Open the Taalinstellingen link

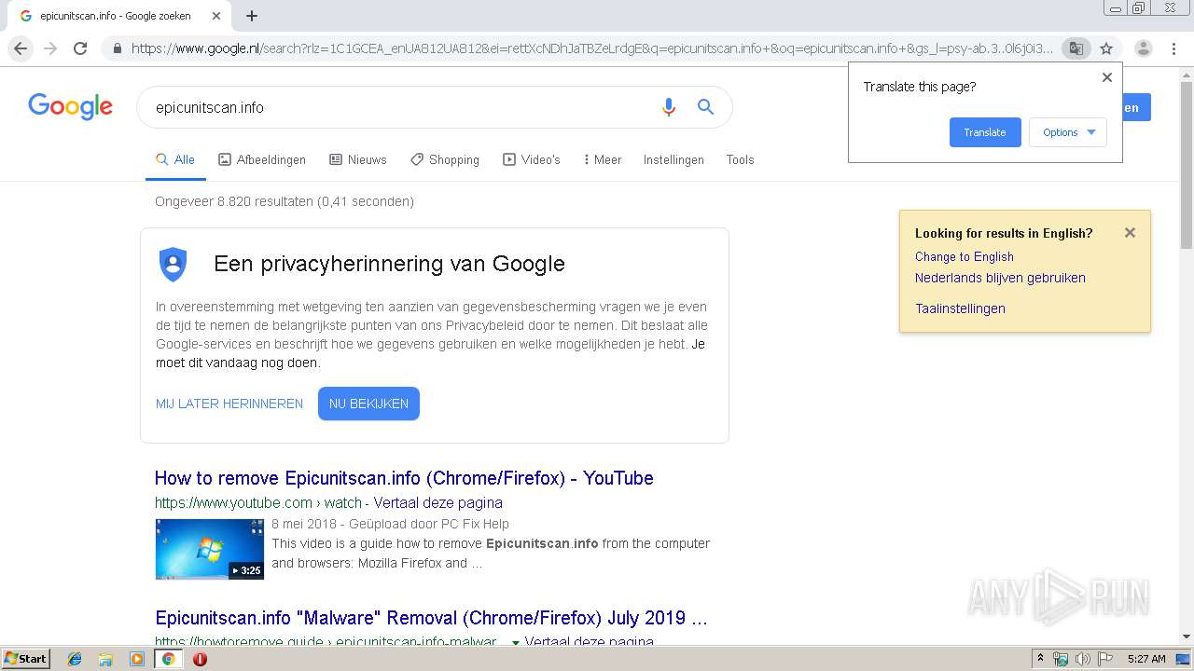point(960,308)
